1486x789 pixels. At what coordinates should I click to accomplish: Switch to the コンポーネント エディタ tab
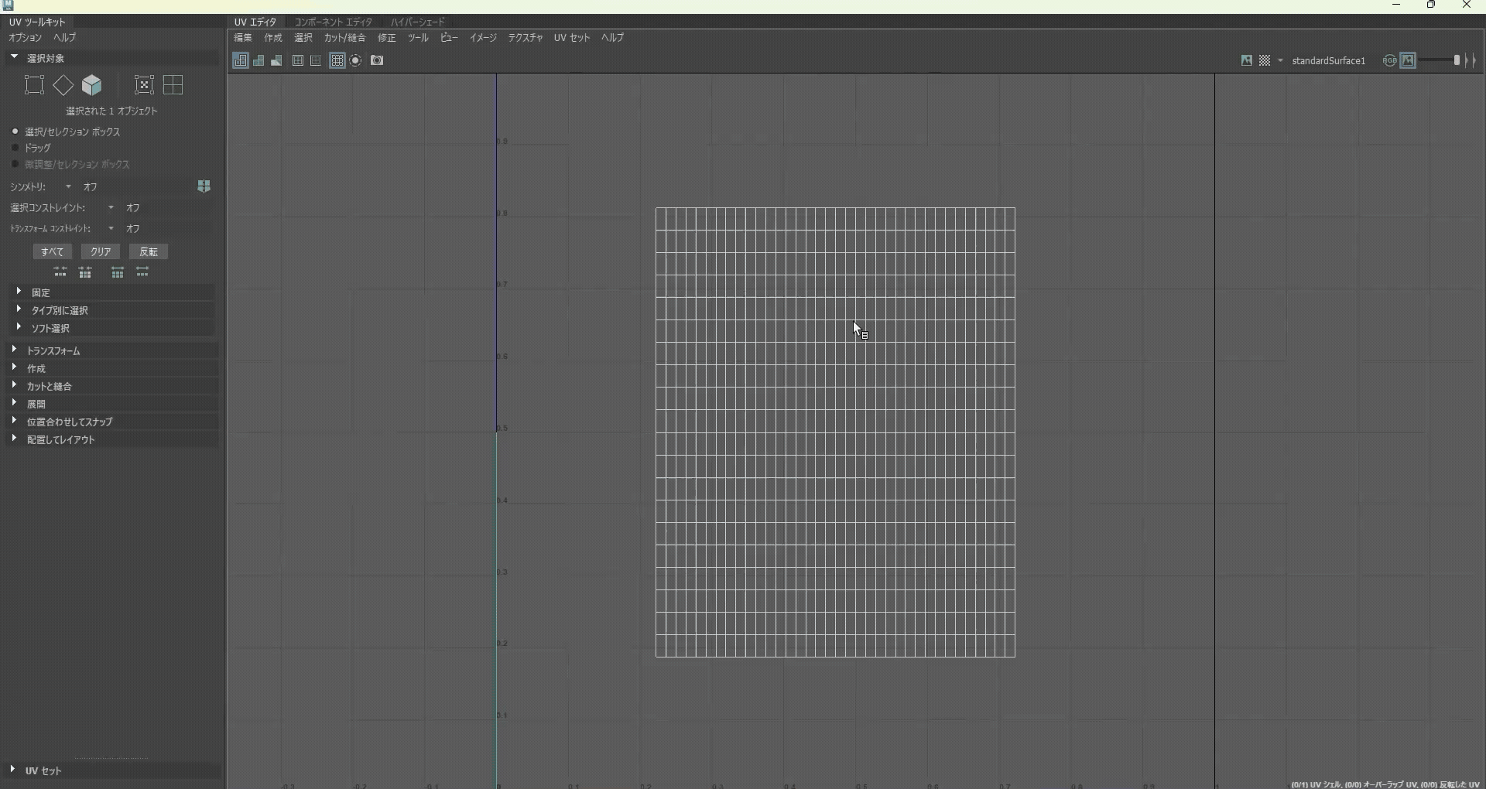click(x=334, y=22)
